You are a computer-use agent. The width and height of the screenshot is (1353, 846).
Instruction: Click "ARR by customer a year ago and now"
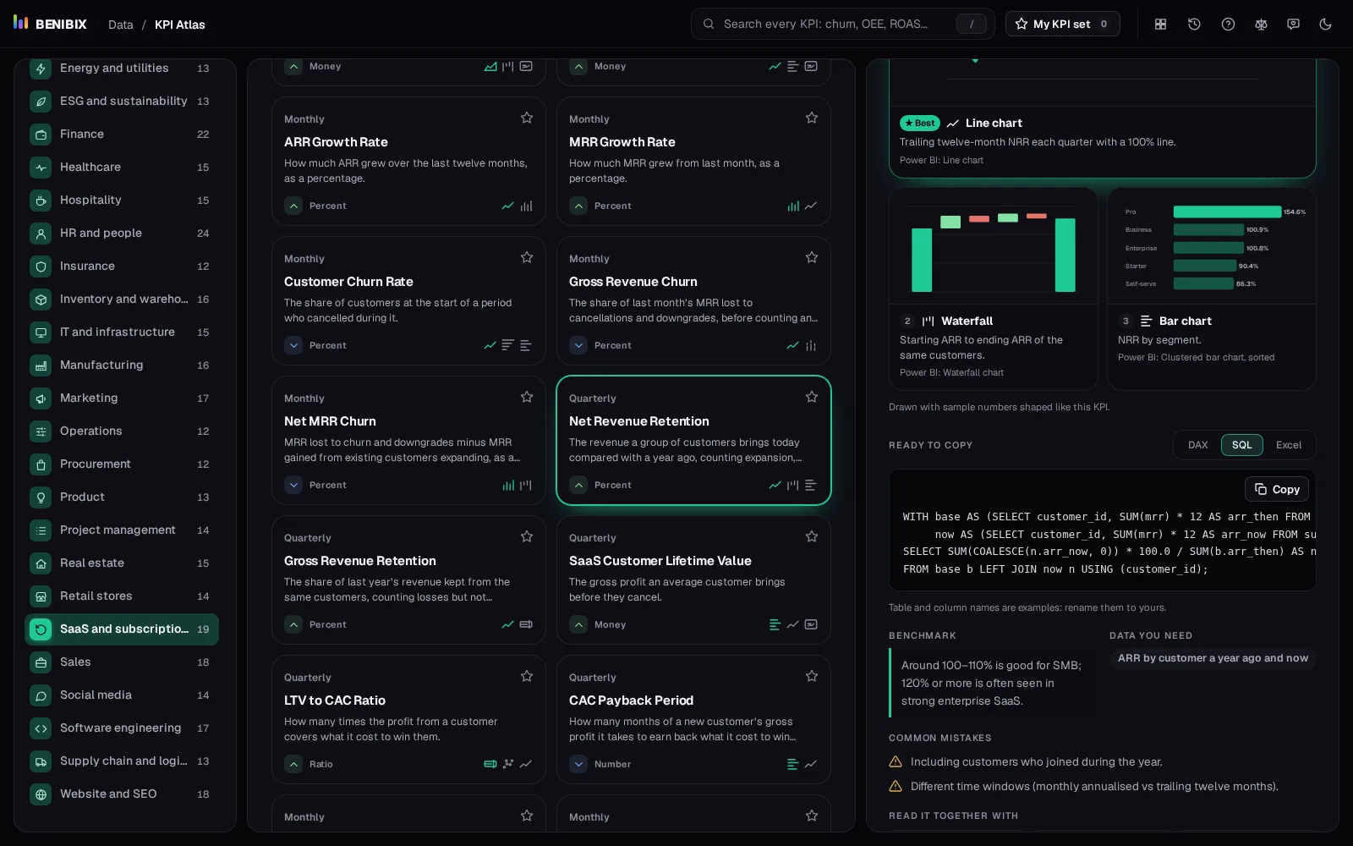click(x=1213, y=658)
